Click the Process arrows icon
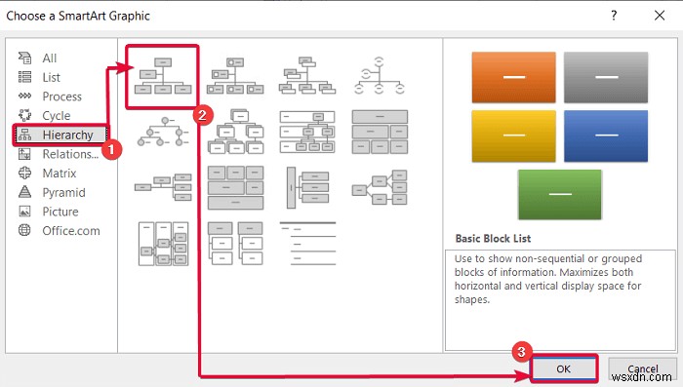The width and height of the screenshot is (683, 387). 24,96
